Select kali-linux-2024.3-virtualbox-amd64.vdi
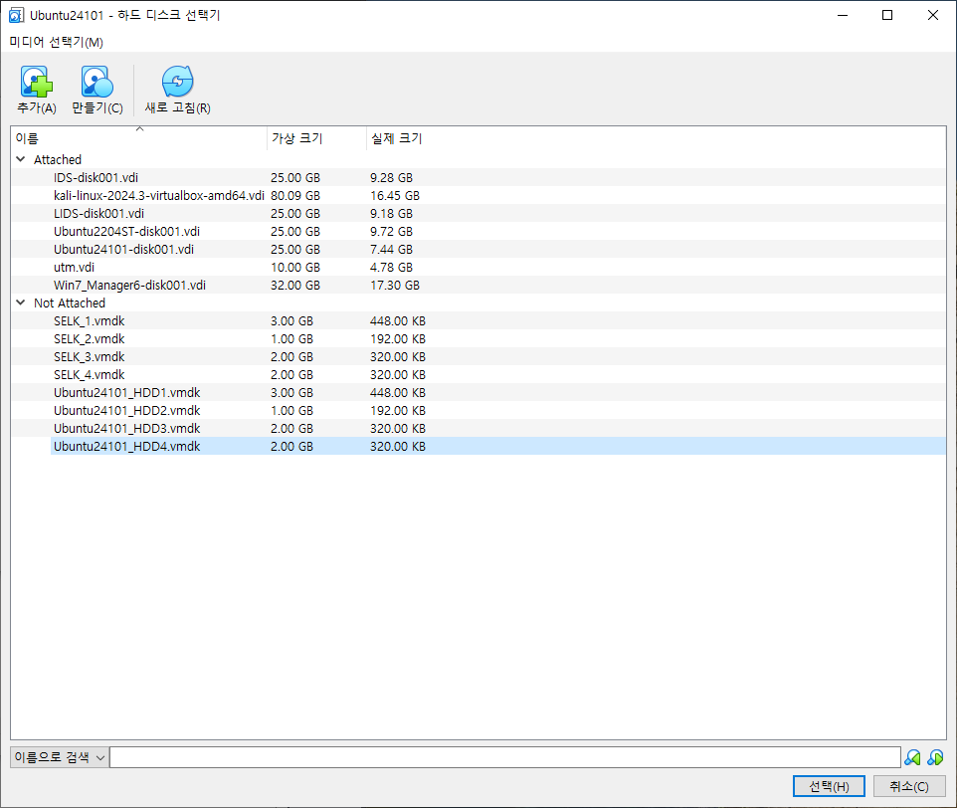Viewport: 957px width, 808px height. [x=159, y=195]
